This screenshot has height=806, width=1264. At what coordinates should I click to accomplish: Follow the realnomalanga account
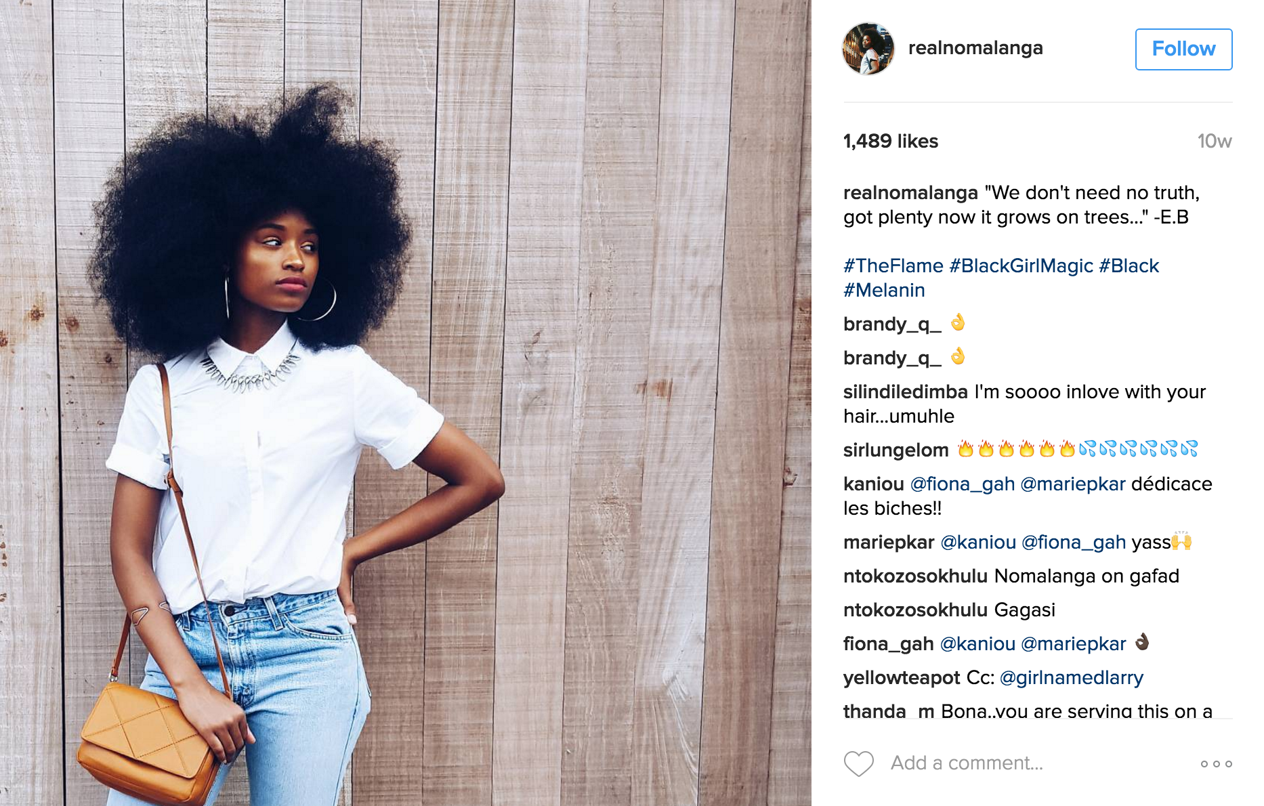click(1183, 49)
